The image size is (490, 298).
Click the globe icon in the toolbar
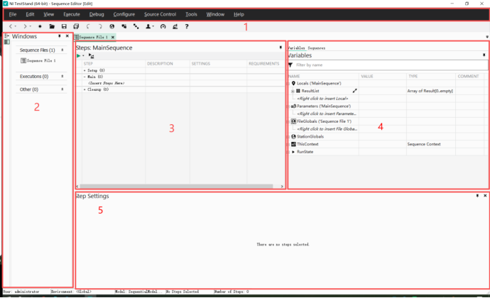(x=112, y=26)
